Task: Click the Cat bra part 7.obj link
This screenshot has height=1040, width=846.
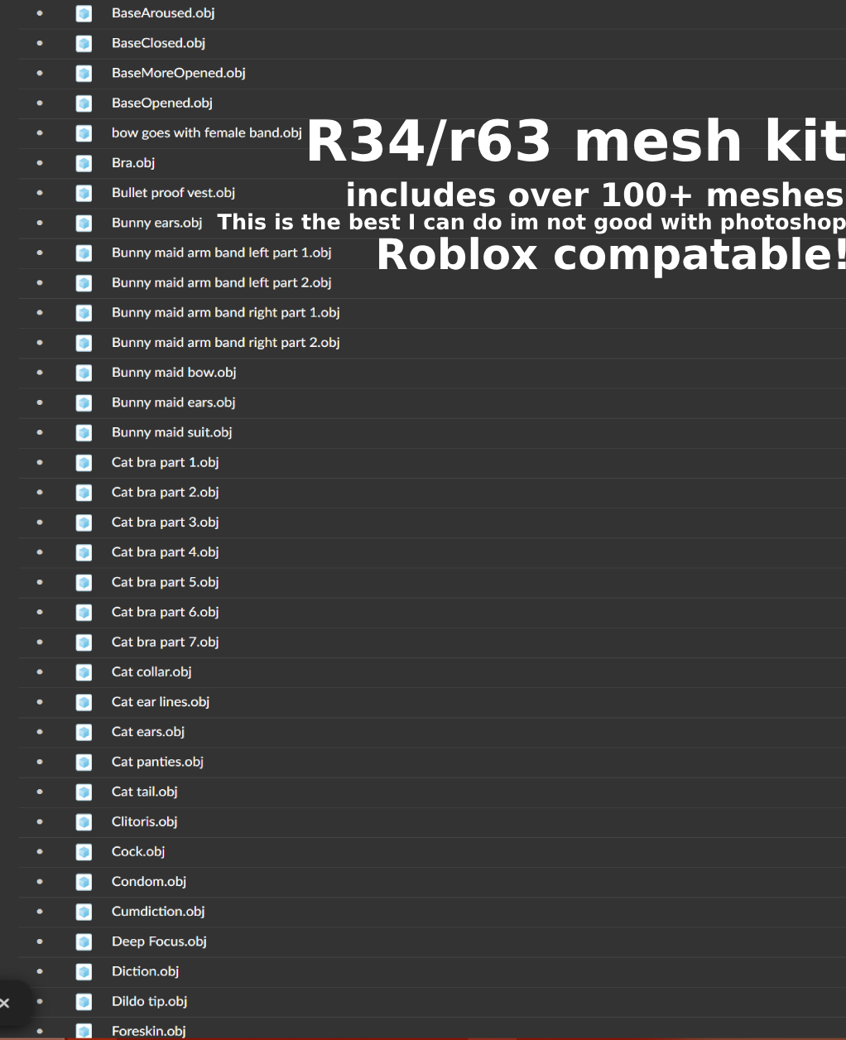Action: pos(166,642)
